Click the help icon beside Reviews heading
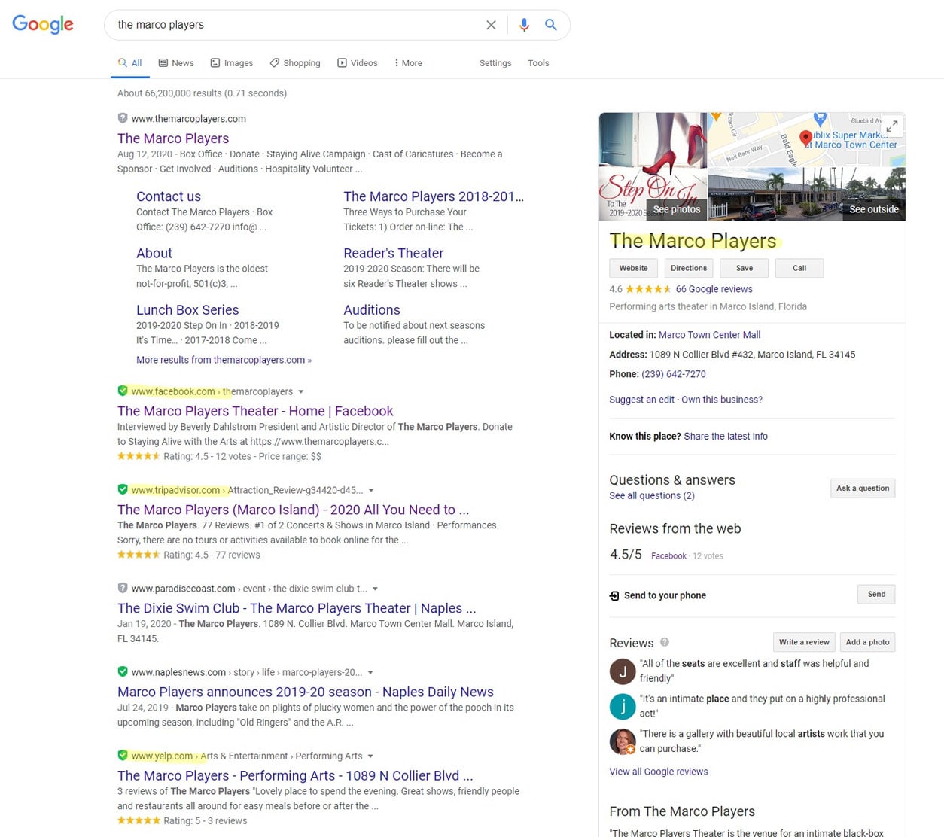 point(665,642)
